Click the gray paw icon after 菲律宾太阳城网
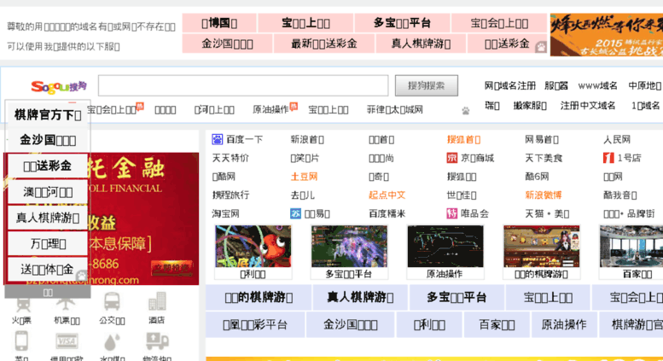 [x=466, y=111]
